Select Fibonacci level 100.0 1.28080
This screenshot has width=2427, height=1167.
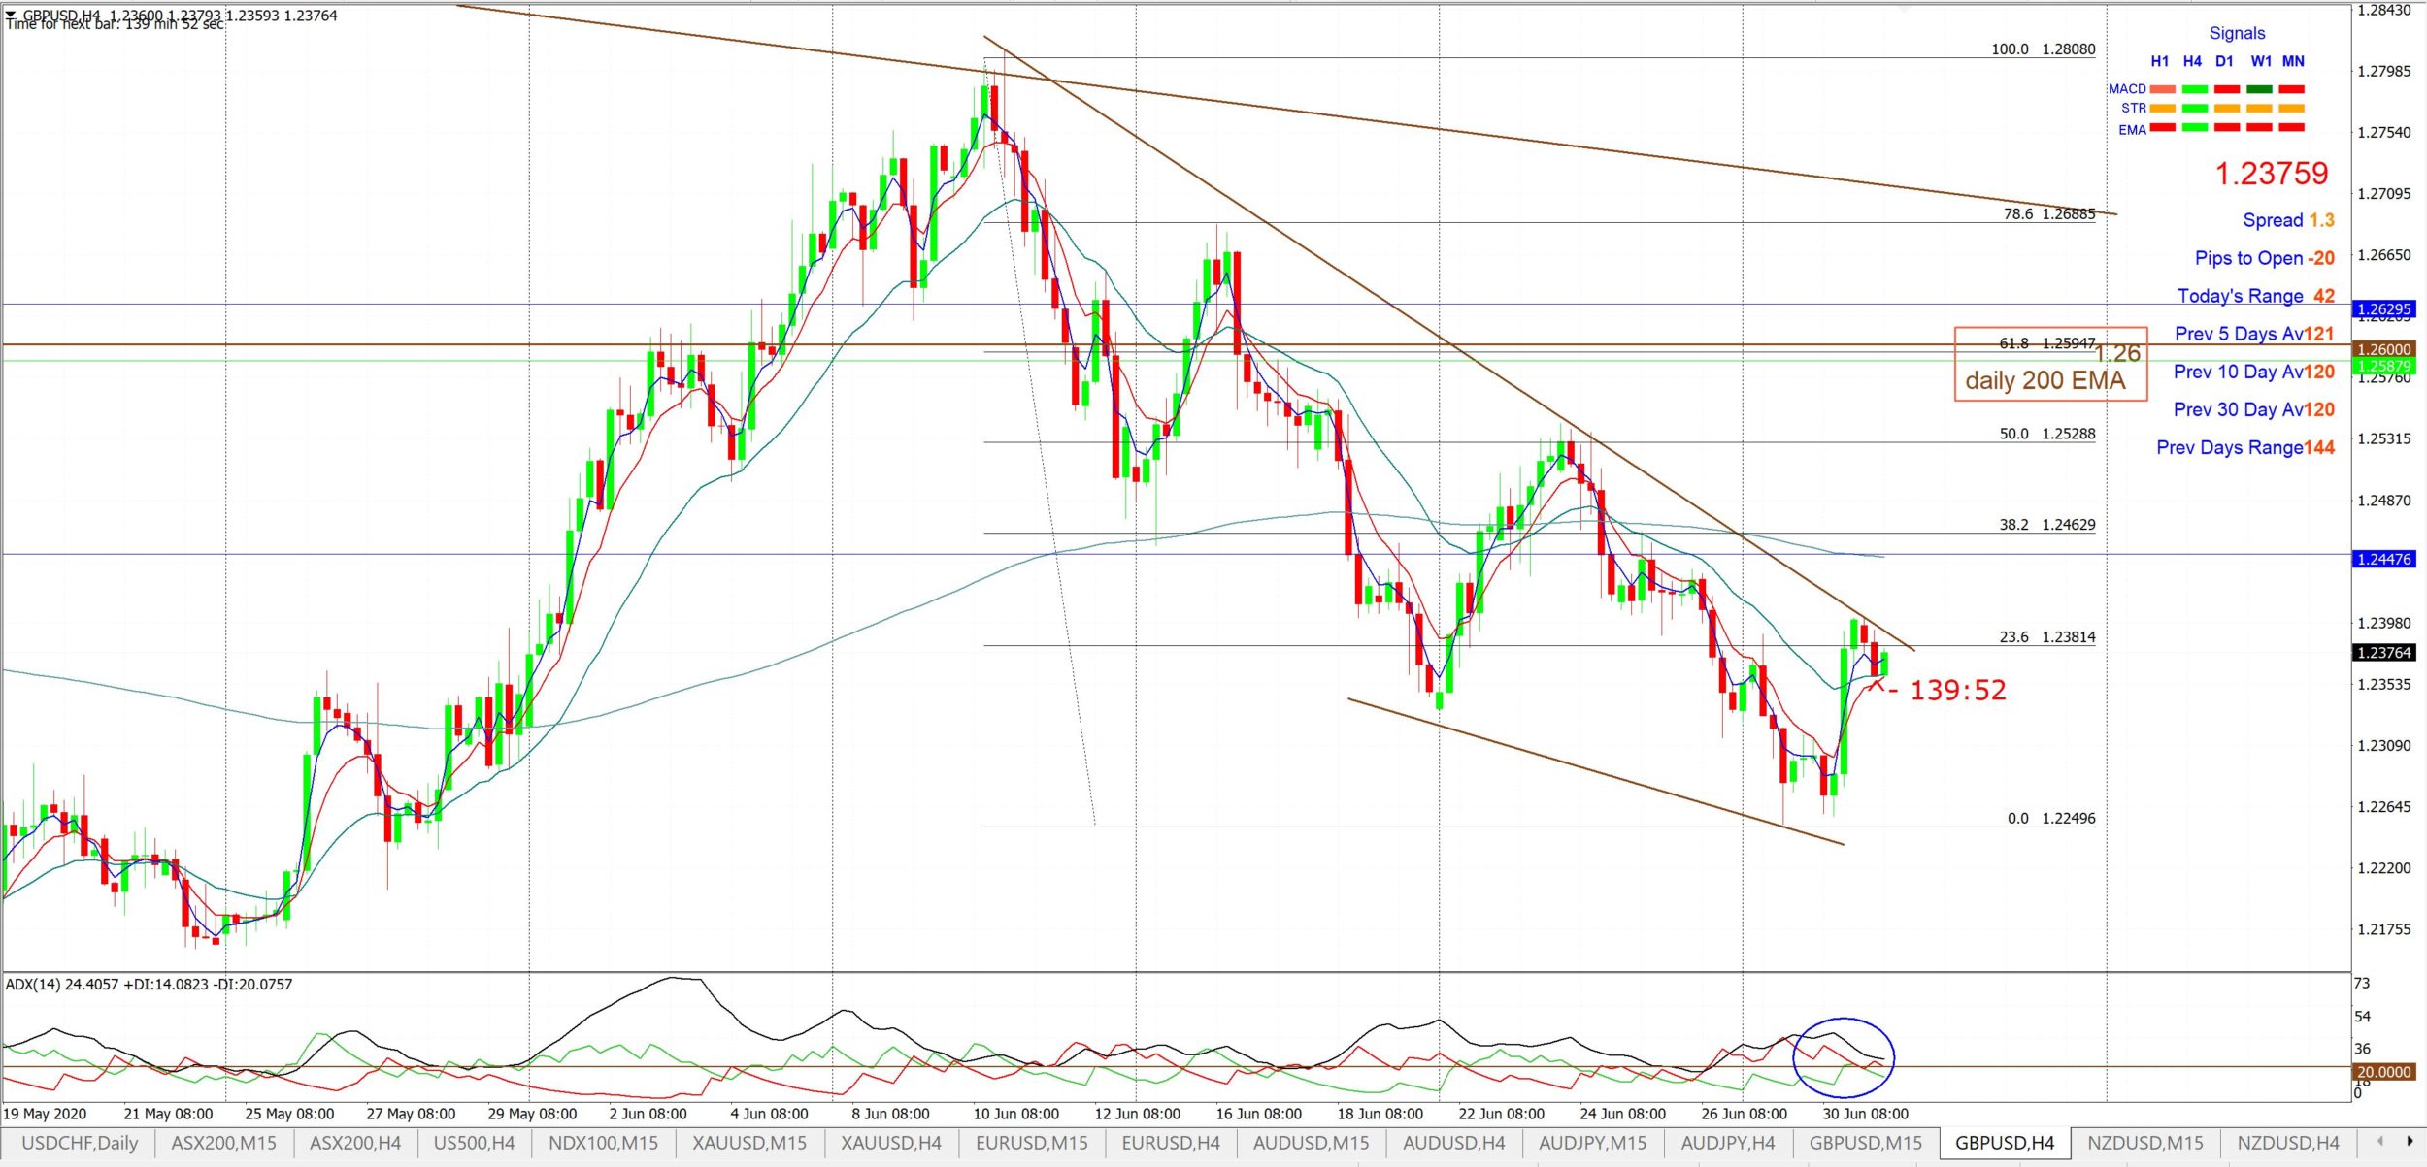coord(2043,49)
